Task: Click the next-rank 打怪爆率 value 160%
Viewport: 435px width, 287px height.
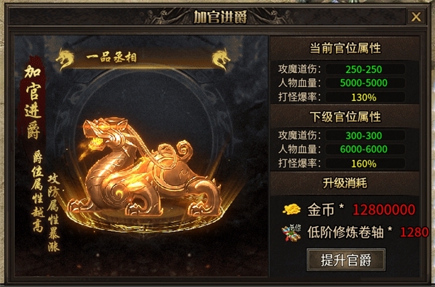Action: point(363,164)
